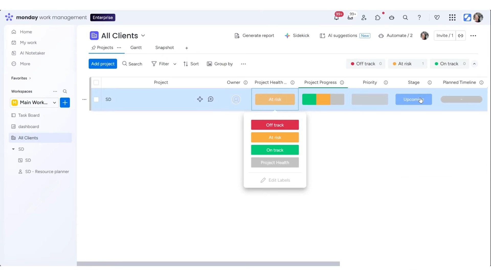Expand the Filter options arrow
The width and height of the screenshot is (491, 276).
175,64
